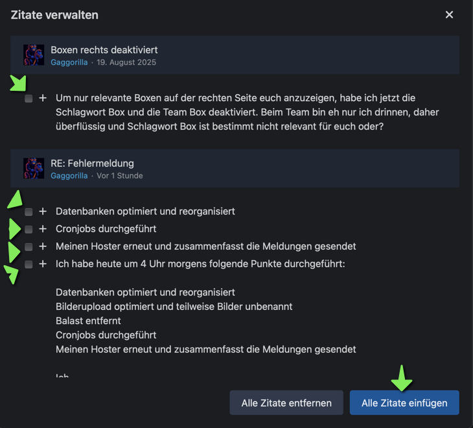Enable checkbox next to 'Ich habe heute um 4 Uhr'
The width and height of the screenshot is (473, 428).
click(x=29, y=265)
